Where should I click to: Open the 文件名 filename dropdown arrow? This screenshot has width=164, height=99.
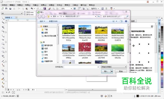pyautogui.click(x=98, y=67)
